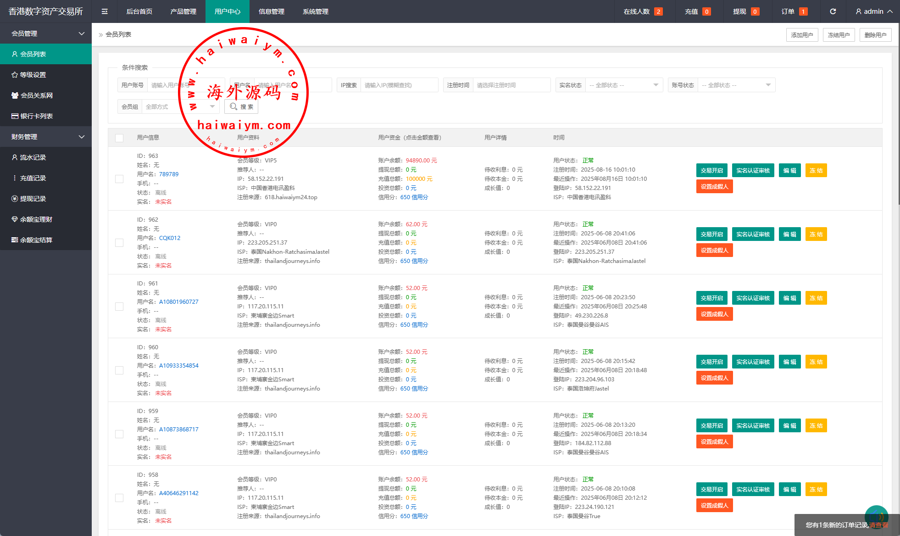This screenshot has width=900, height=536.
Task: Click the 在线人数 counter badge
Action: pos(658,11)
